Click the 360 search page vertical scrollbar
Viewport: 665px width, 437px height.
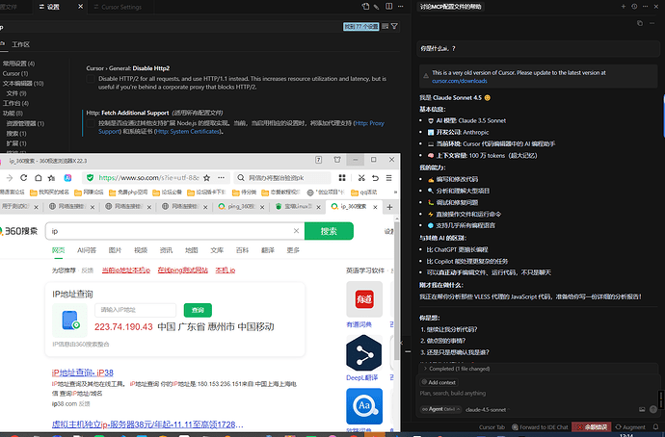(396, 293)
